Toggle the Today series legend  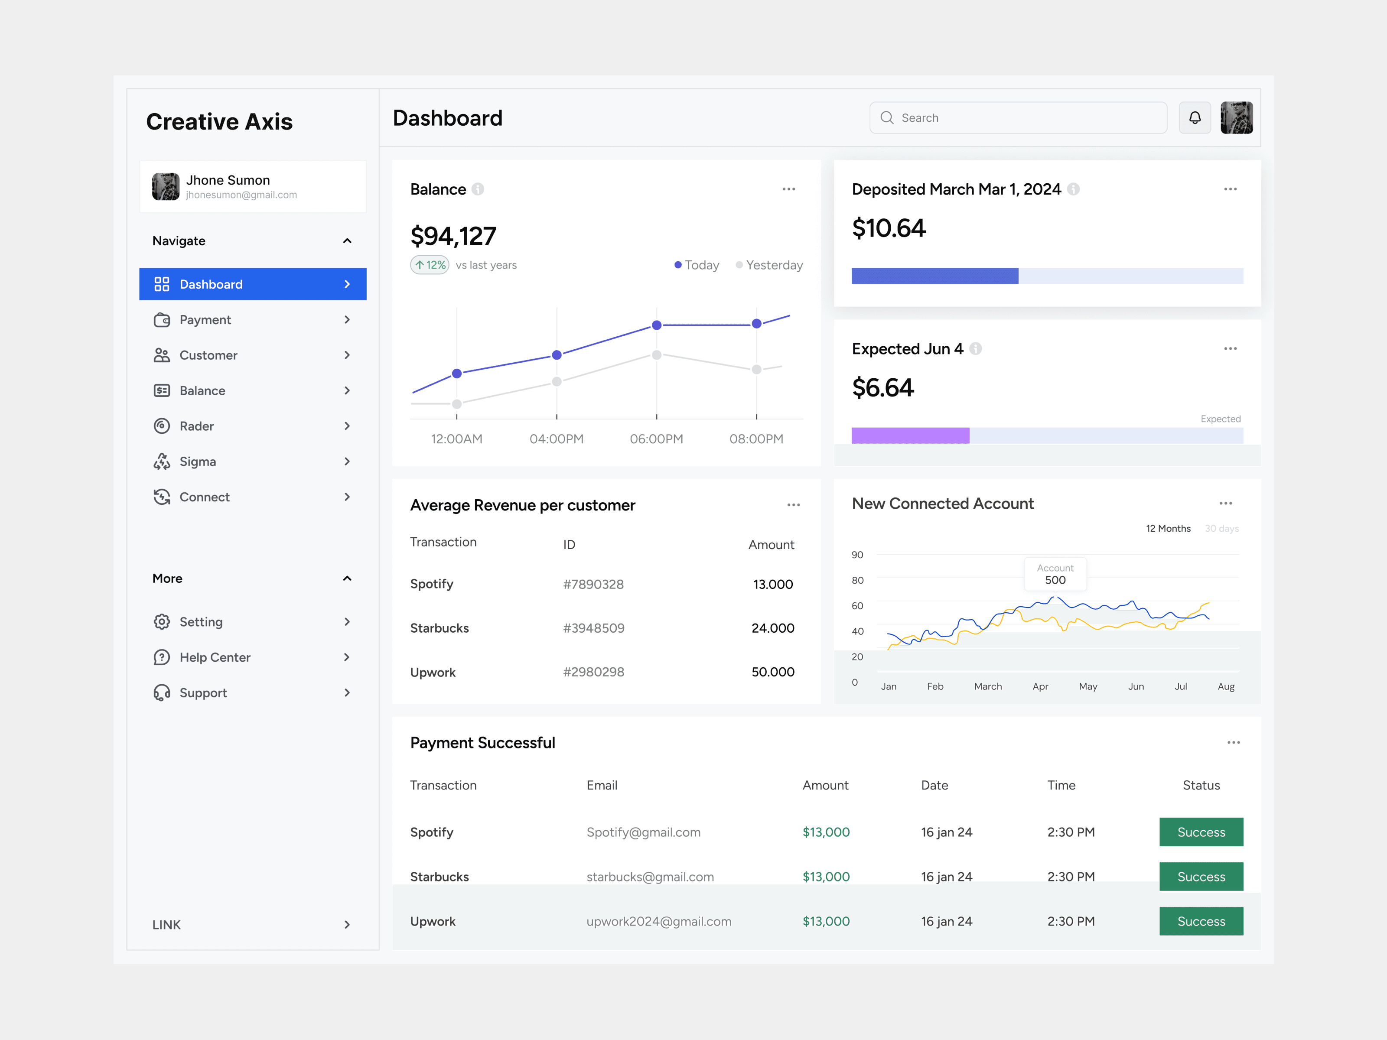coord(696,265)
